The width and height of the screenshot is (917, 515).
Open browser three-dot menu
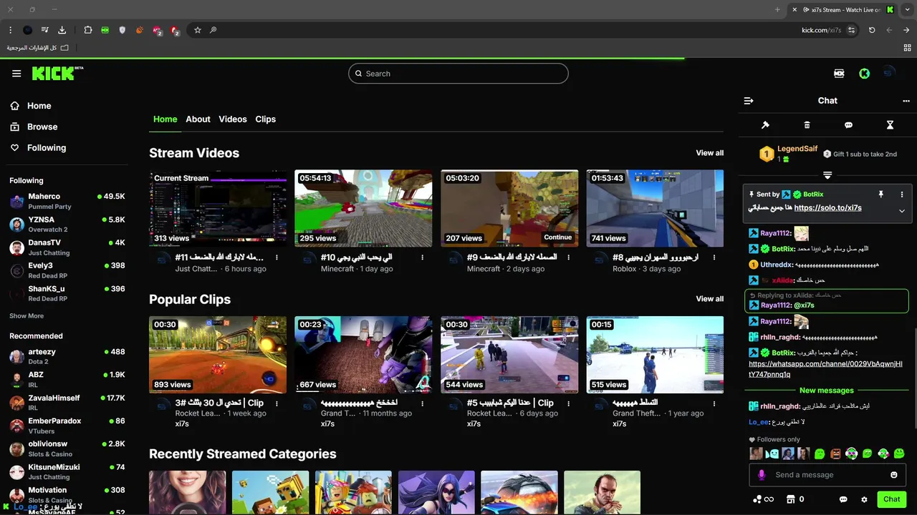[x=10, y=30]
